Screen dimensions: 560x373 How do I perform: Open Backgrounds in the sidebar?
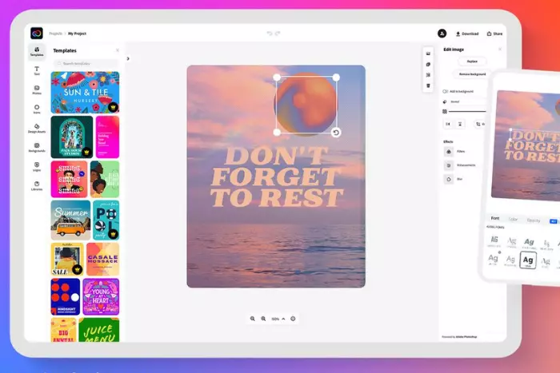point(37,148)
